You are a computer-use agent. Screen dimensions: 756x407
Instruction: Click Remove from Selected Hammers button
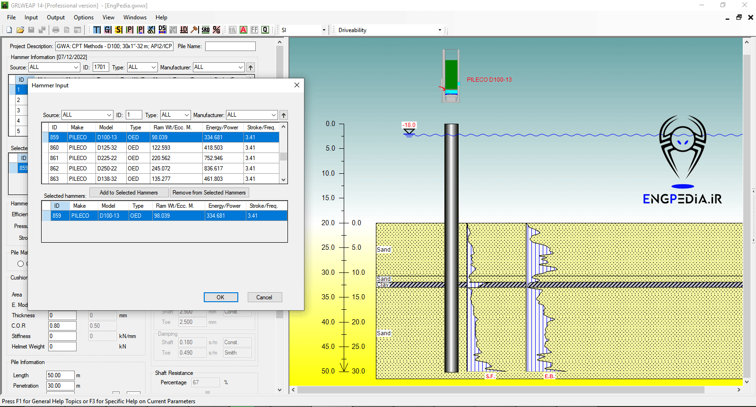click(x=209, y=193)
